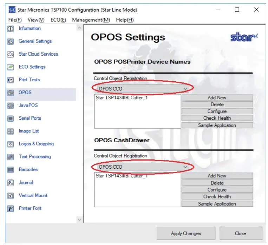Click Configure for POSPrinter device
Viewport: 268px width, 245px height.
pyautogui.click(x=217, y=111)
